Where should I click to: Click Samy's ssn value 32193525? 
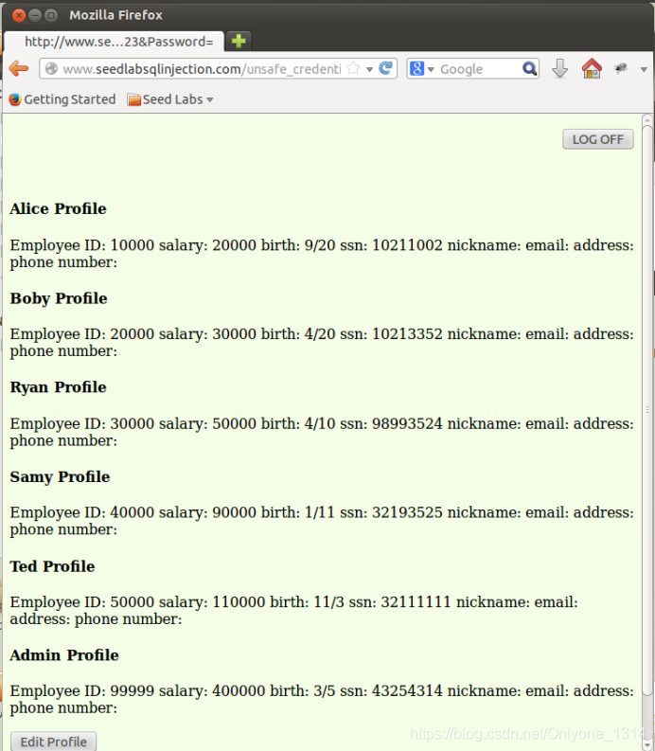tap(407, 512)
